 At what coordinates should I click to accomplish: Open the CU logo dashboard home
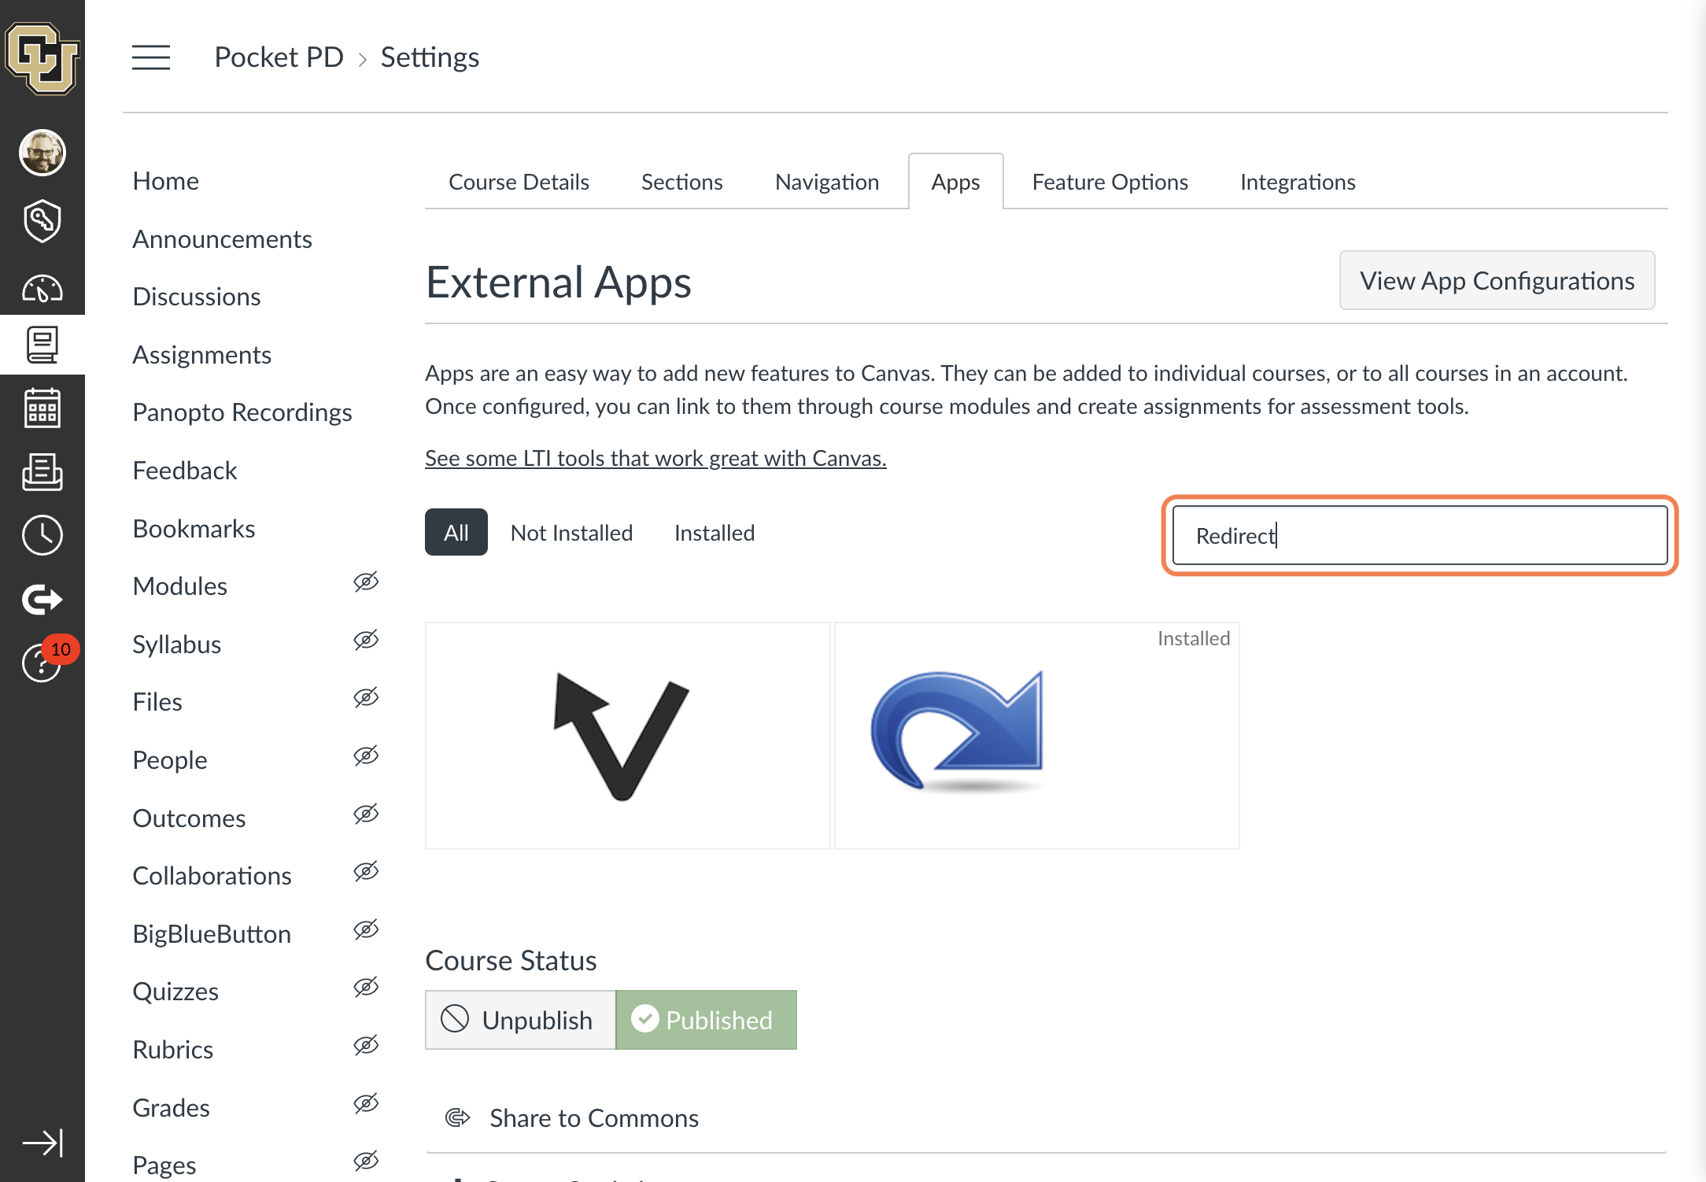(x=42, y=57)
